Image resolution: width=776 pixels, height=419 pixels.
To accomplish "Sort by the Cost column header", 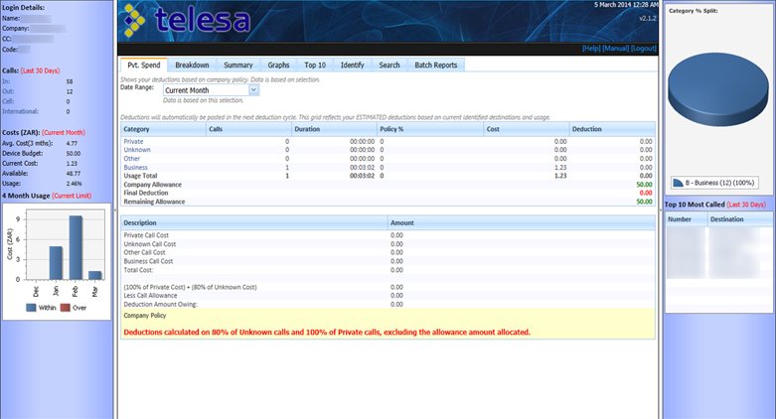I will click(527, 129).
